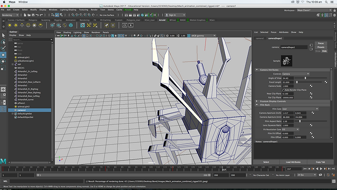Select the arrow Select tool in toolbox
The image size is (337, 190).
(x=3, y=35)
